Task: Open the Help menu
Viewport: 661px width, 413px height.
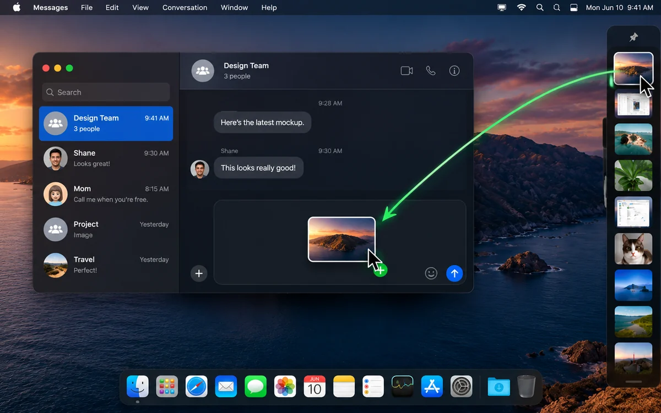Action: pos(269,8)
